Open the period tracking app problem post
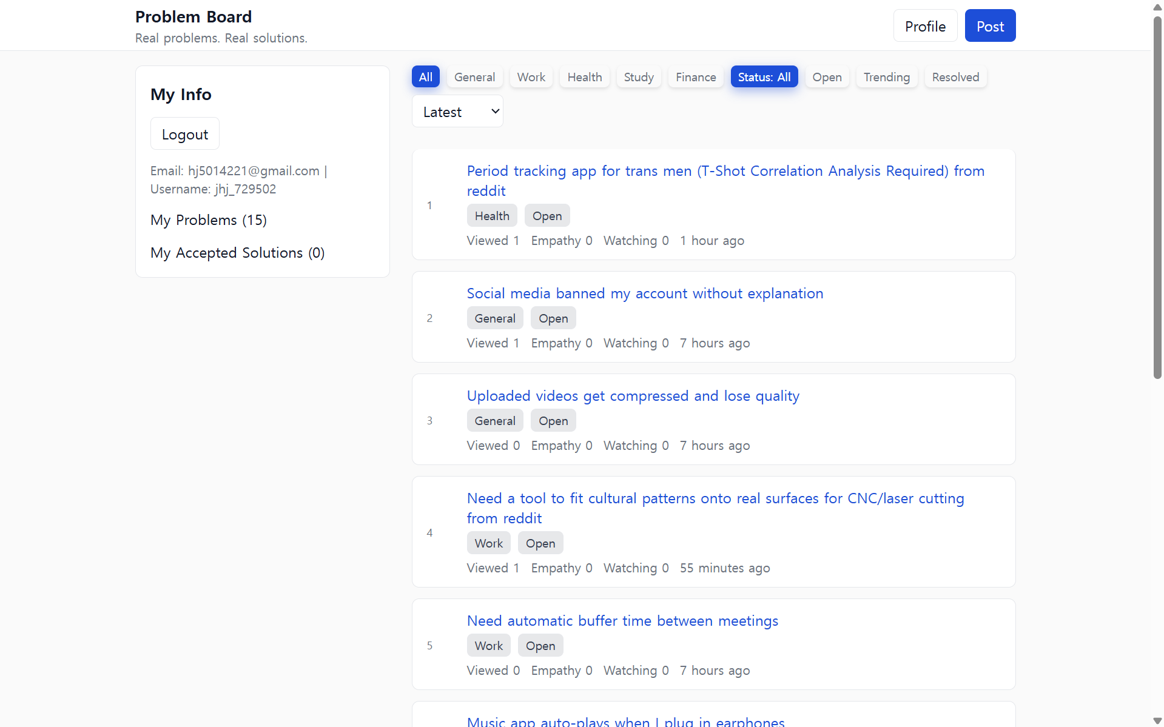The width and height of the screenshot is (1164, 727). pos(725,172)
